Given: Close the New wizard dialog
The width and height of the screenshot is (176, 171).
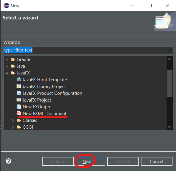Looking at the screenshot, I should (167, 6).
